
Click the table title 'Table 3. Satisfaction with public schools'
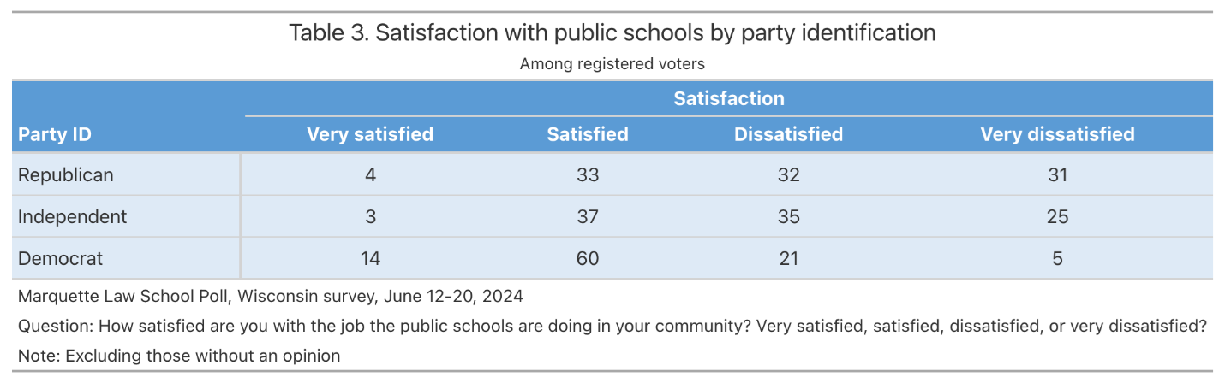(612, 33)
